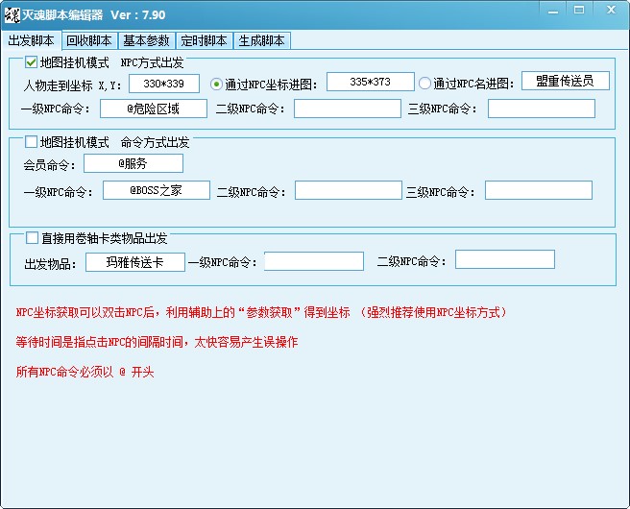Click the NPC name field 盟重传送员
This screenshot has width=630, height=509.
(566, 81)
